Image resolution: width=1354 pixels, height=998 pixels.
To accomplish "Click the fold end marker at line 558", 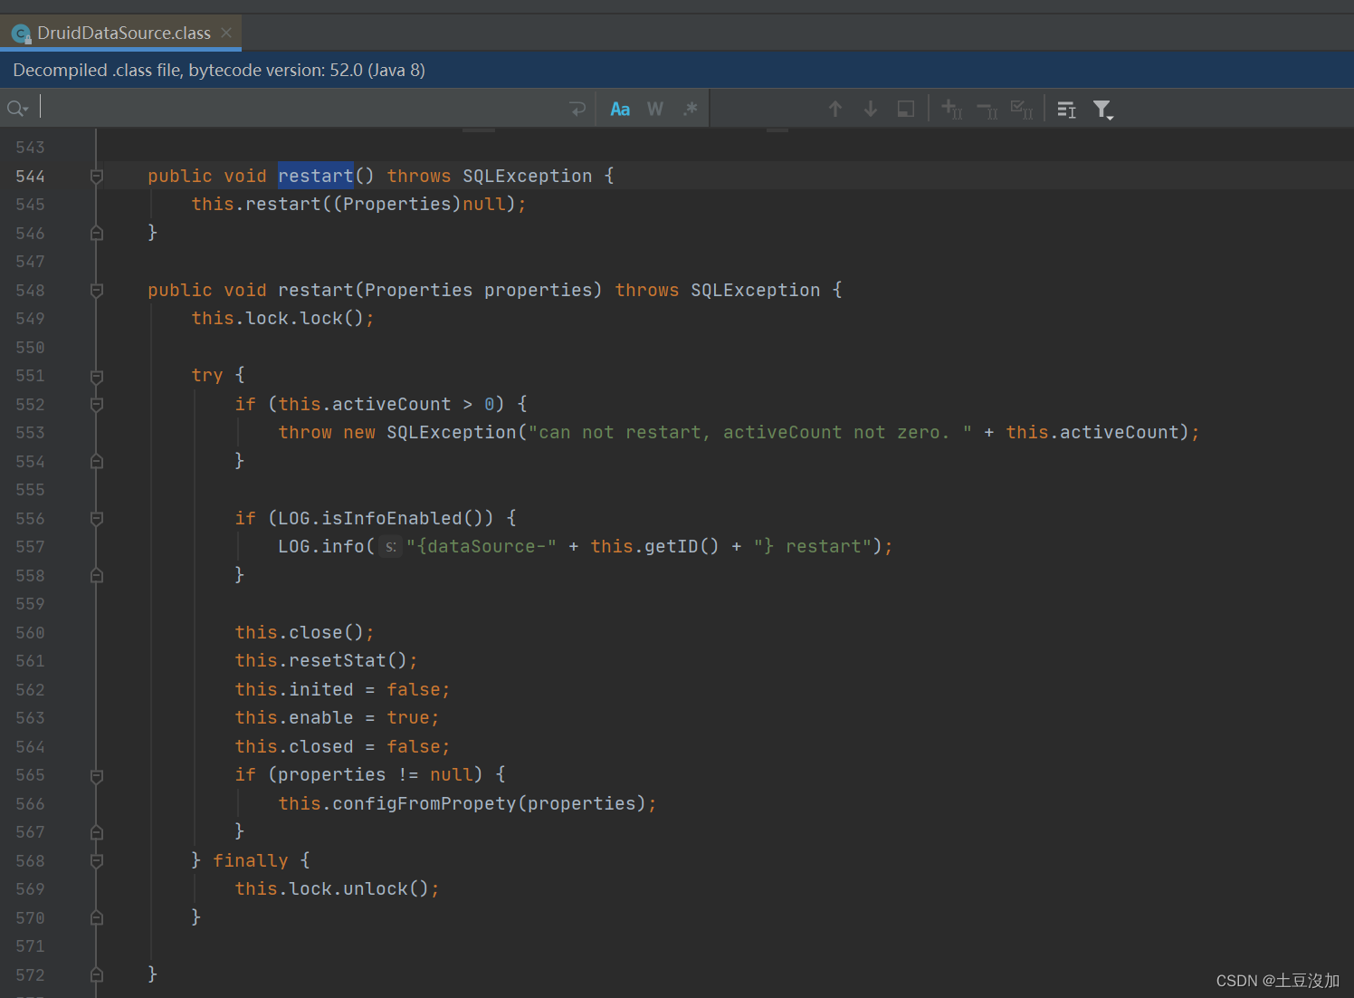I will 97,575.
